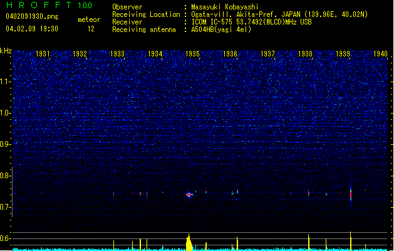This screenshot has width=394, height=251.
Task: Select the filename 0402091930.png label
Action: 32,16
